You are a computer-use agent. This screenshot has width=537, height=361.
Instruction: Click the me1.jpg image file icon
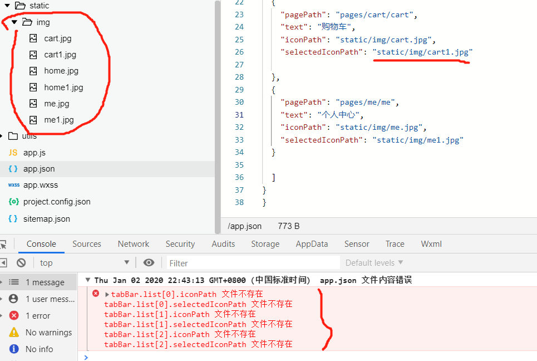[x=33, y=120]
